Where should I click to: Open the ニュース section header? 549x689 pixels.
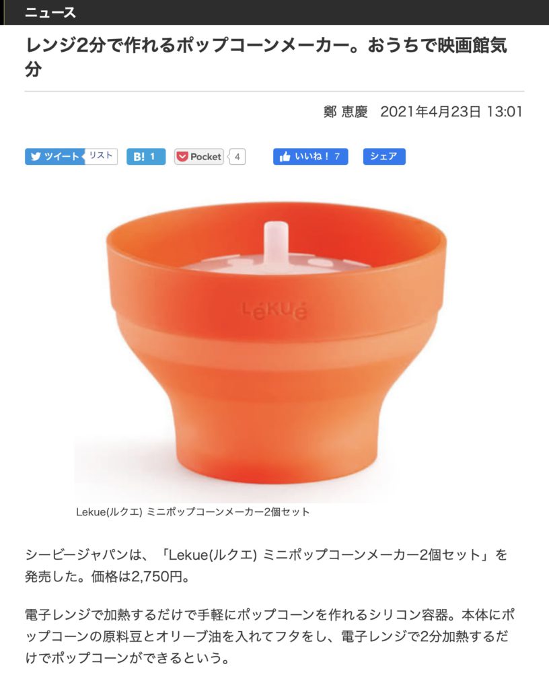tap(50, 12)
